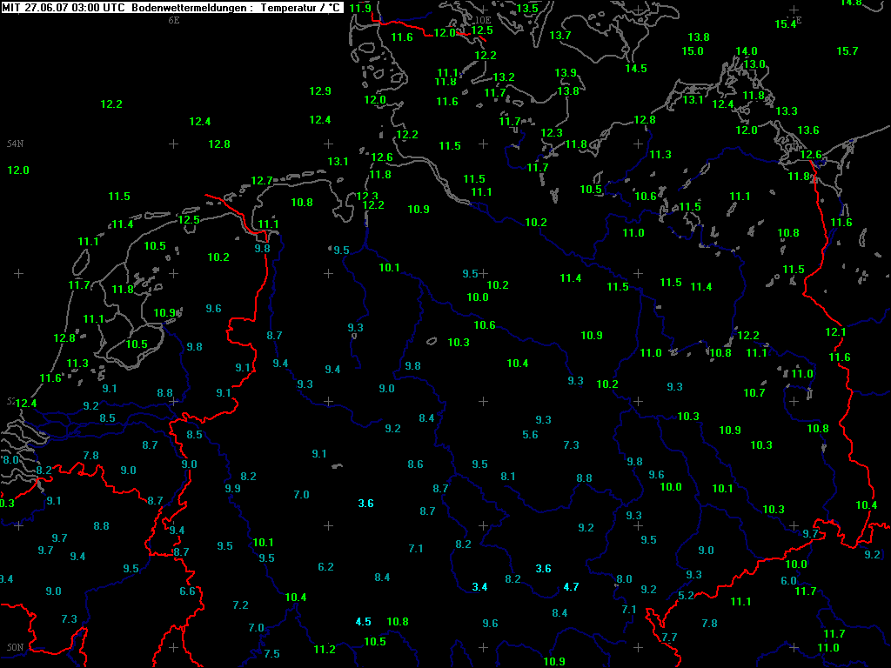Select the 12.9 North Sea reading
The width and height of the screenshot is (891, 668).
[x=320, y=91]
